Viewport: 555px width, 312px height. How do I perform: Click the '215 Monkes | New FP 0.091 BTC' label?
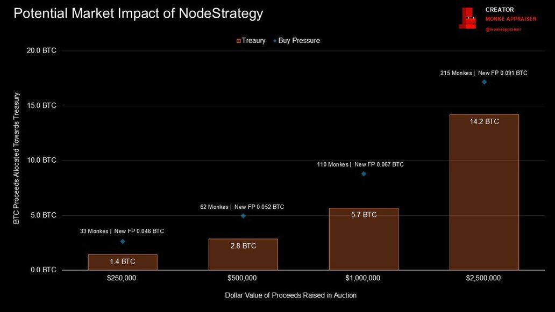pos(483,73)
